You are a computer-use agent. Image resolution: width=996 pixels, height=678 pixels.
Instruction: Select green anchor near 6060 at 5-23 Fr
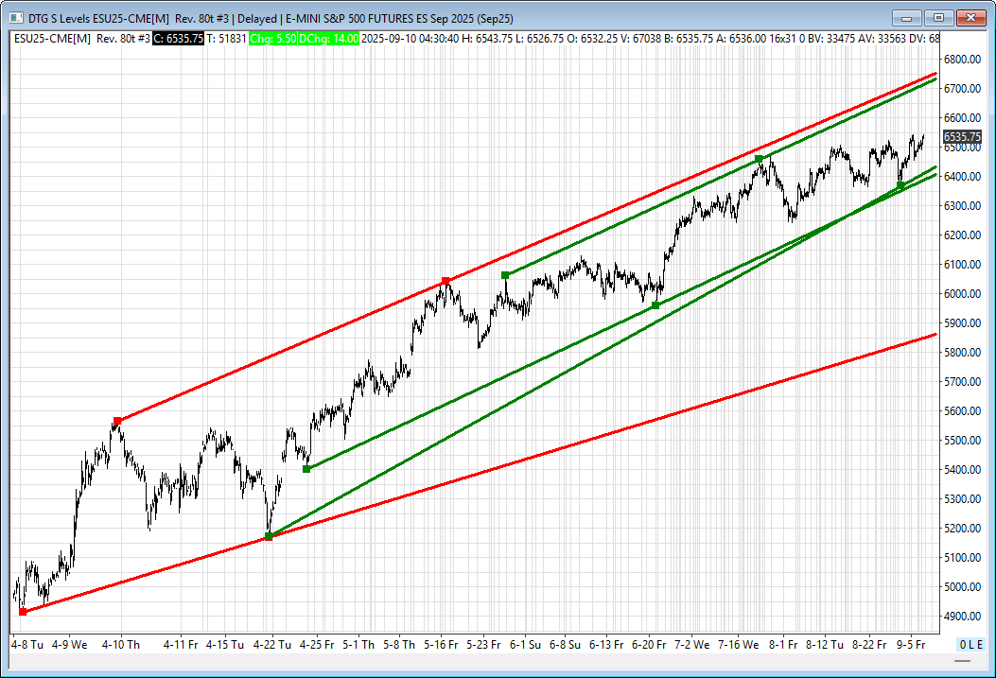(505, 275)
